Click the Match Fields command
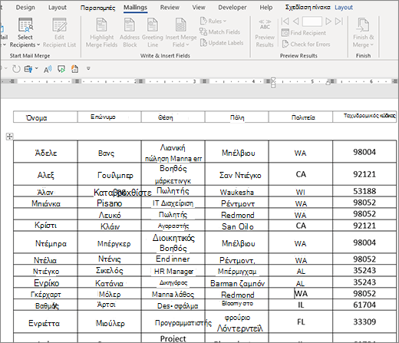 pos(220,32)
